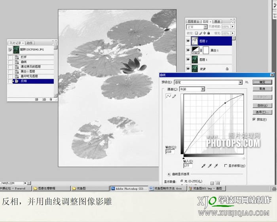
Task: Select the 图层 layers tab
Action: click(205, 21)
